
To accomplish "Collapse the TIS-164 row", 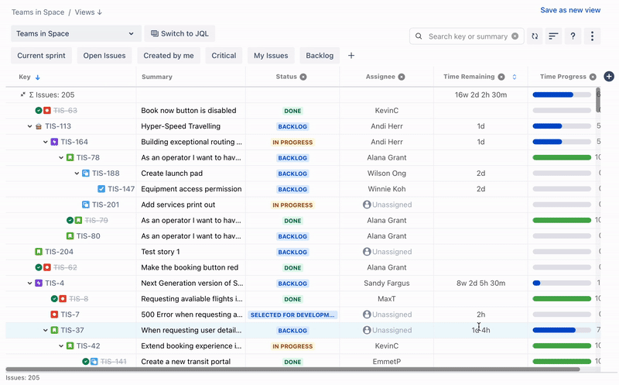I will (46, 142).
